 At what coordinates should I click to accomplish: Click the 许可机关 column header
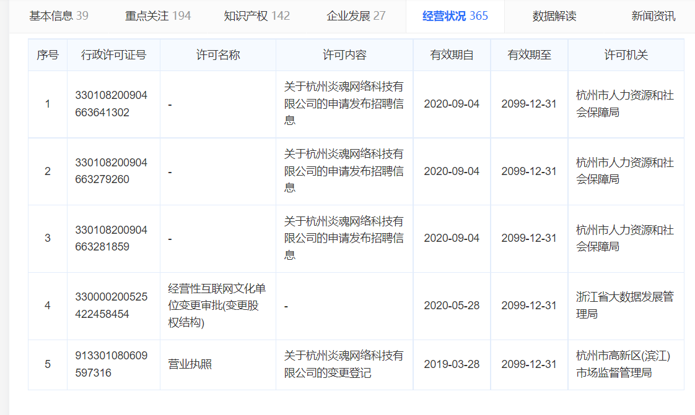pyautogui.click(x=626, y=55)
